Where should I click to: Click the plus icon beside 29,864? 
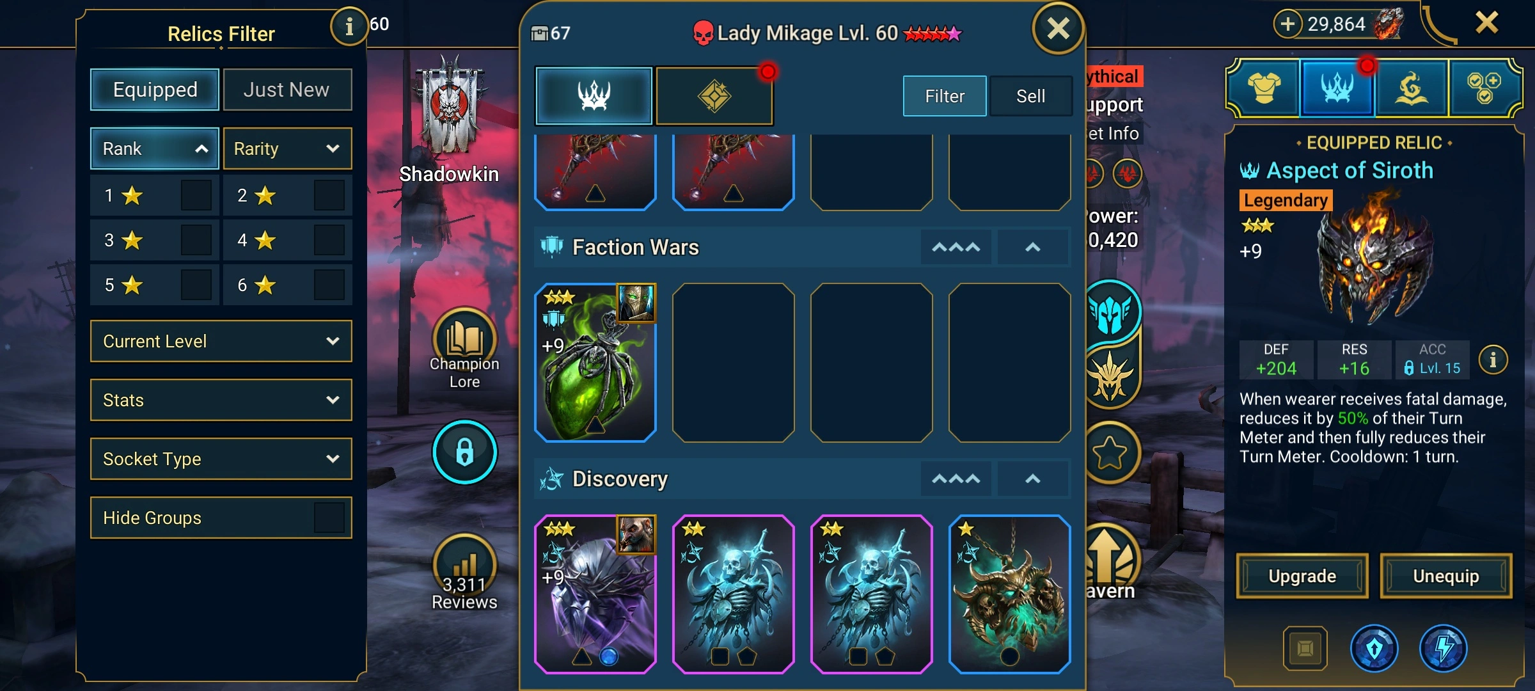(1287, 24)
